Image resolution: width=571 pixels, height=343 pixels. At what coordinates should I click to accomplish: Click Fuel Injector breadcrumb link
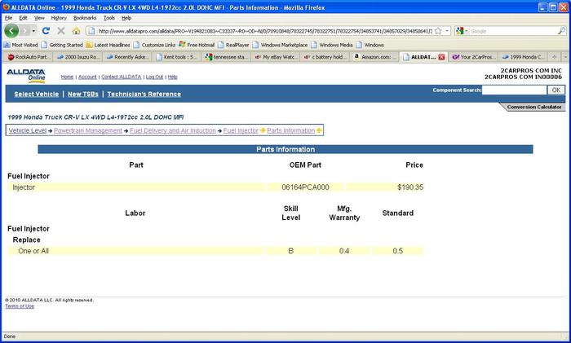pyautogui.click(x=241, y=130)
